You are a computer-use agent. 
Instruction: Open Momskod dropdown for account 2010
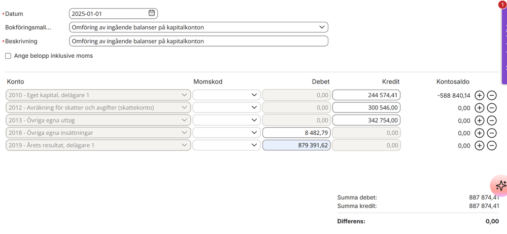(226, 95)
